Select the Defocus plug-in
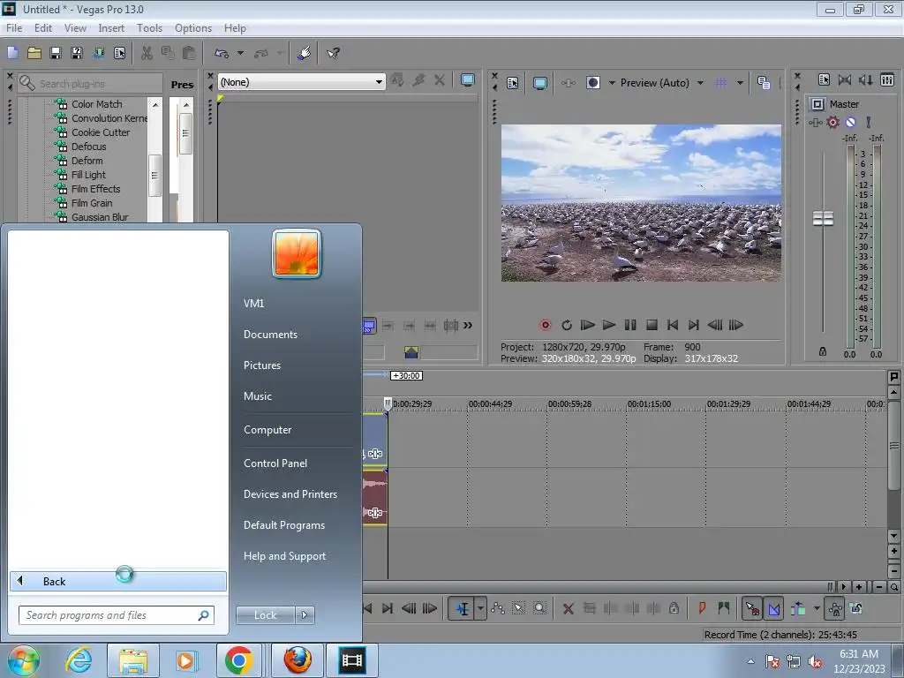 coord(88,147)
